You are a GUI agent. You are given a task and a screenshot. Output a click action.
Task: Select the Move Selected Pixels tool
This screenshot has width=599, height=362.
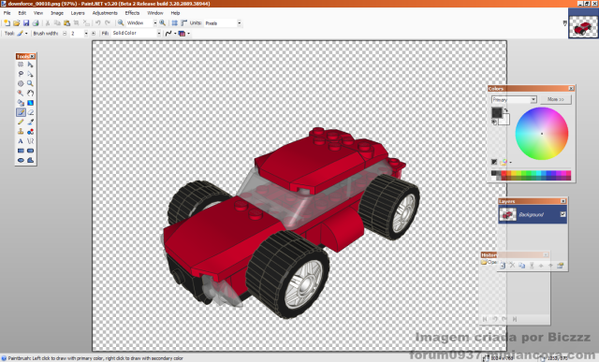click(30, 65)
